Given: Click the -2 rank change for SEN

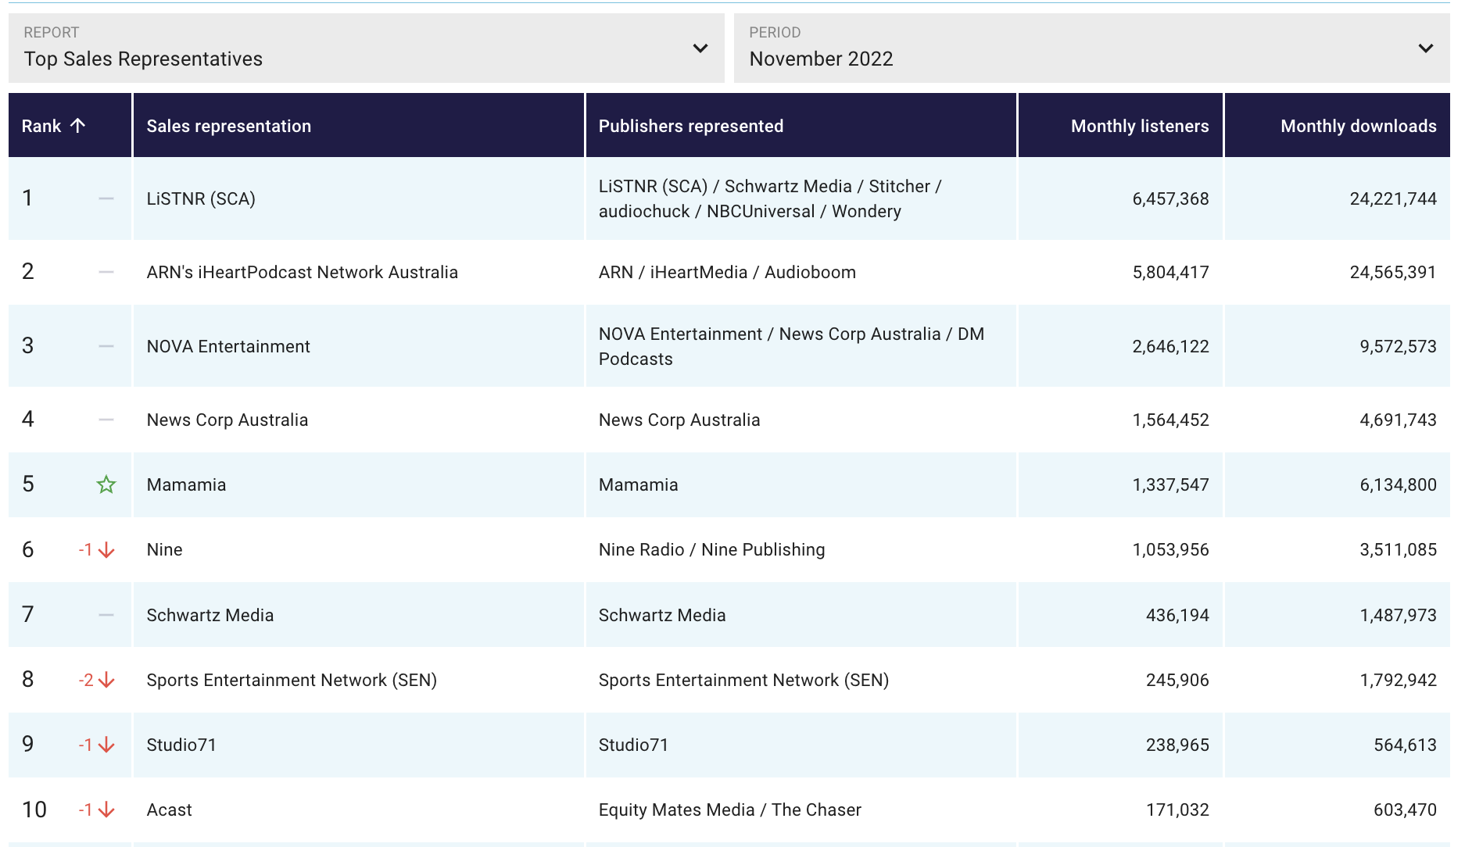Looking at the screenshot, I should coord(86,681).
